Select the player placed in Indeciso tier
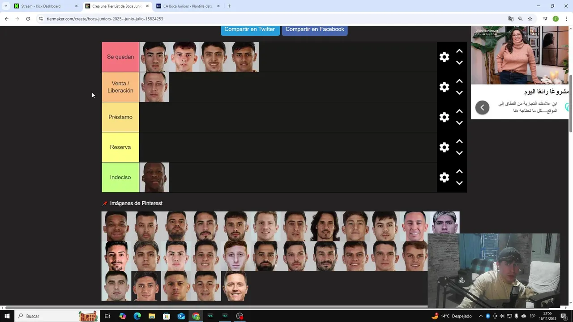The image size is (573, 322). [154, 177]
